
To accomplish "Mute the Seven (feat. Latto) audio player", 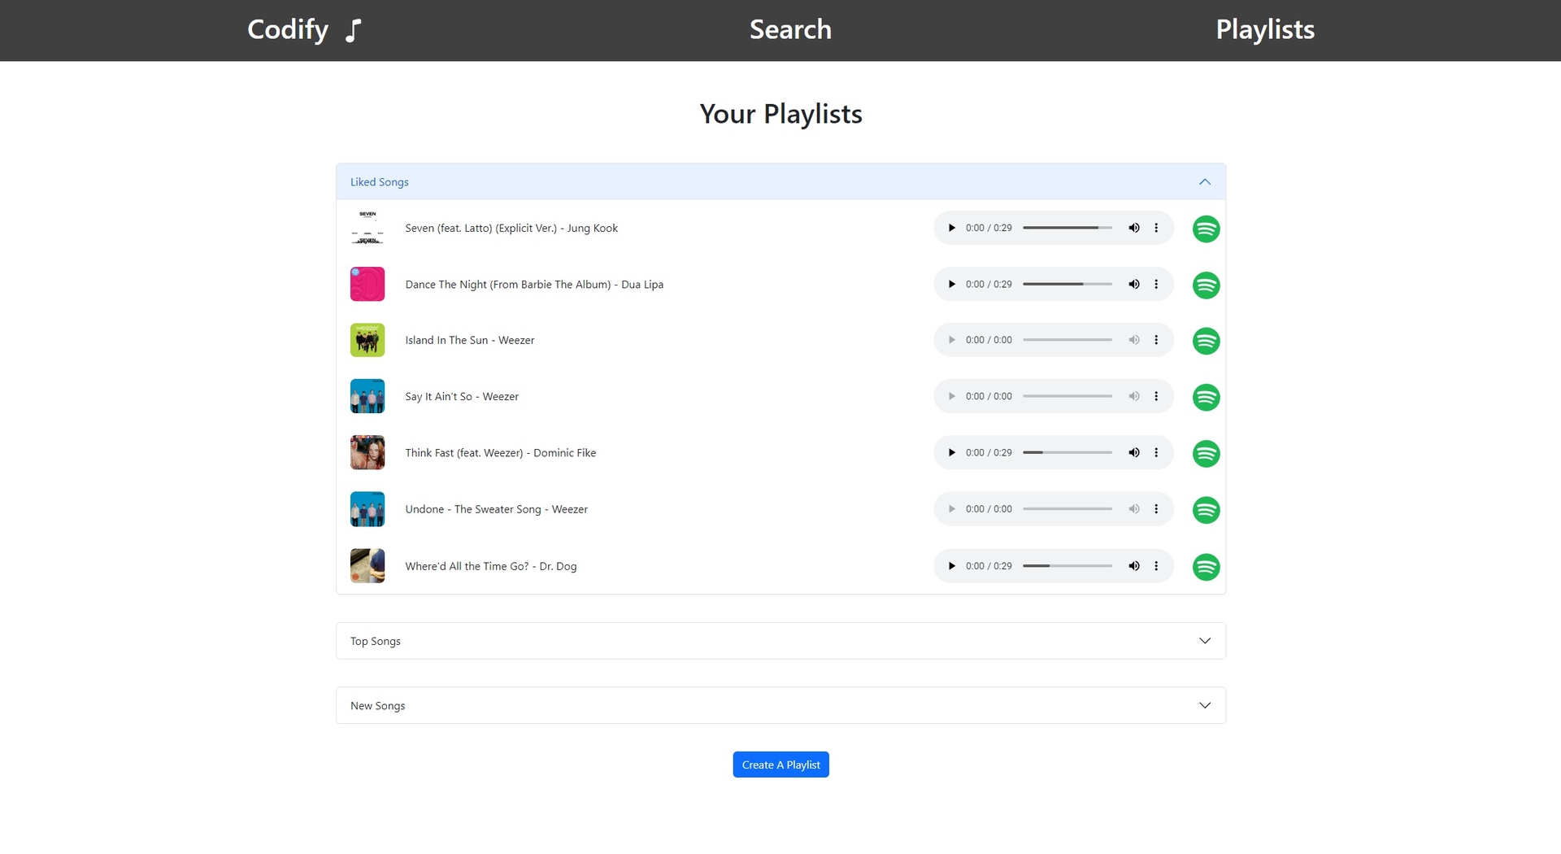I will tap(1133, 228).
